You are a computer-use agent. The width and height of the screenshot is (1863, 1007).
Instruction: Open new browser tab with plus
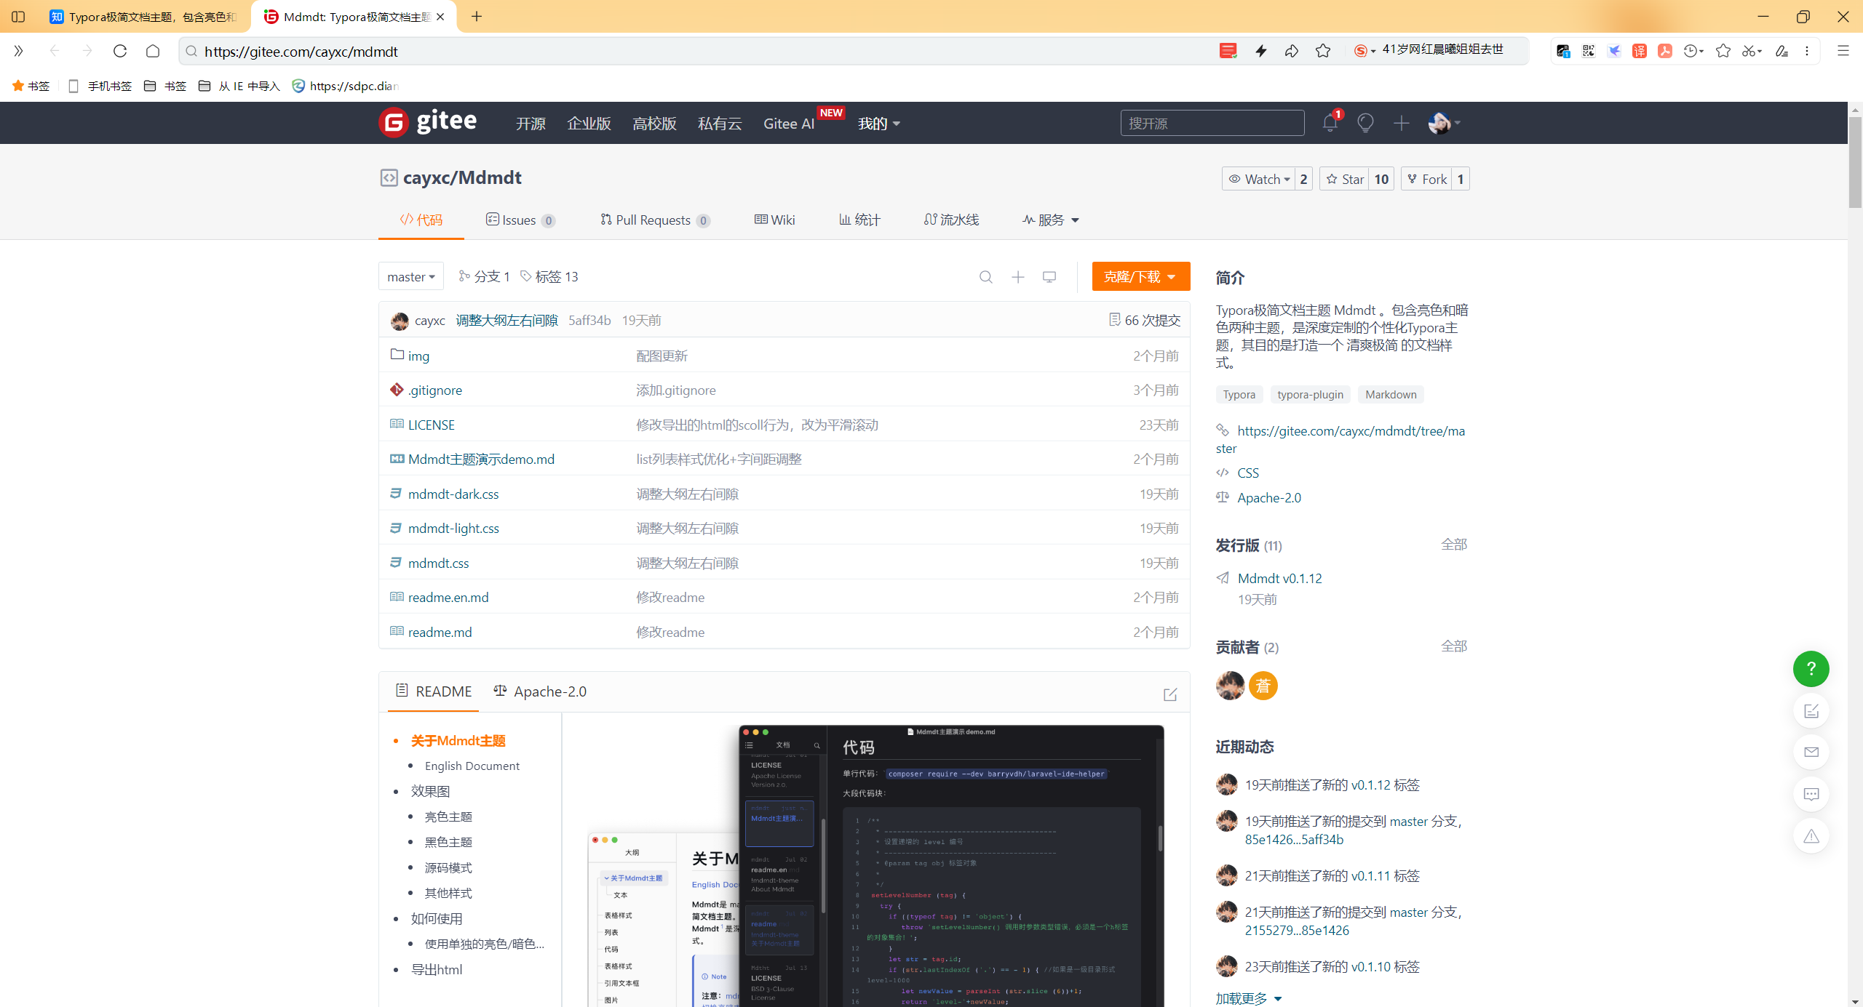pyautogui.click(x=477, y=16)
